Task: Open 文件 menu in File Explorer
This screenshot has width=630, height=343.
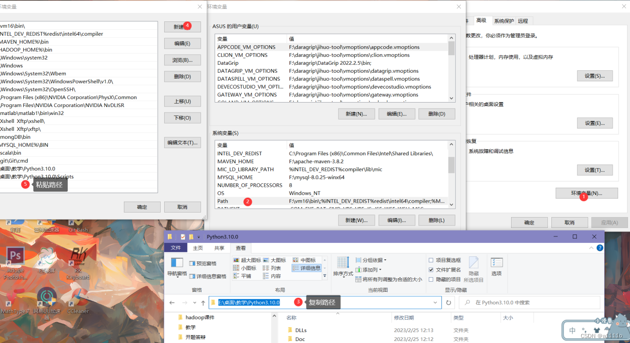Action: click(x=176, y=248)
